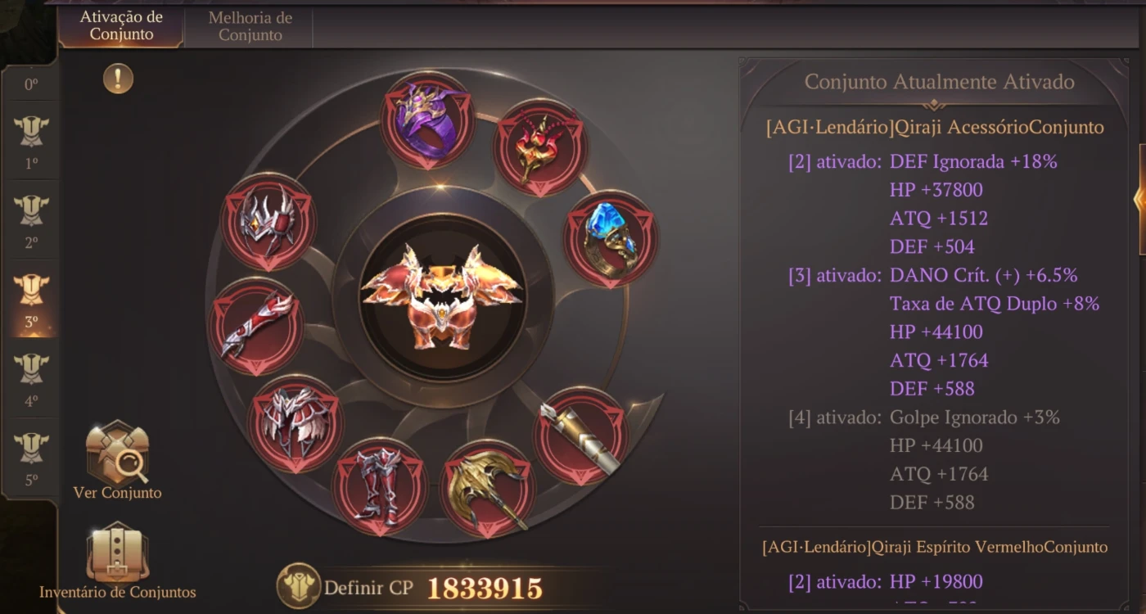Viewport: 1146px width, 614px height.
Task: Select the chest armor equipment slot
Action: click(x=295, y=423)
